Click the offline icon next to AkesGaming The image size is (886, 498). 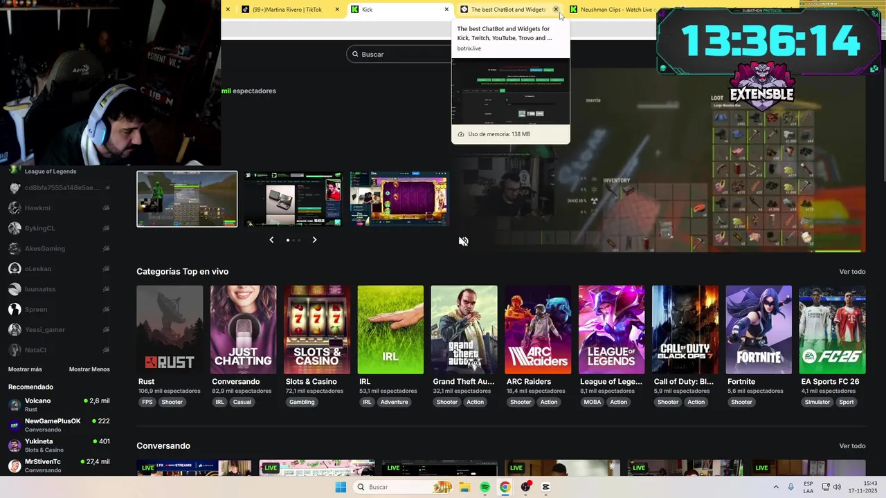point(106,248)
